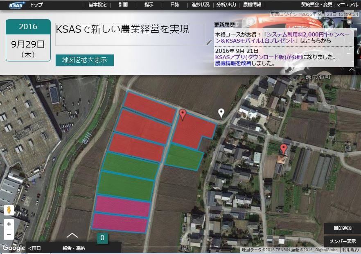This screenshot has width=361, height=254.
Task: Select the topmost red field polygon
Action: 150,107
